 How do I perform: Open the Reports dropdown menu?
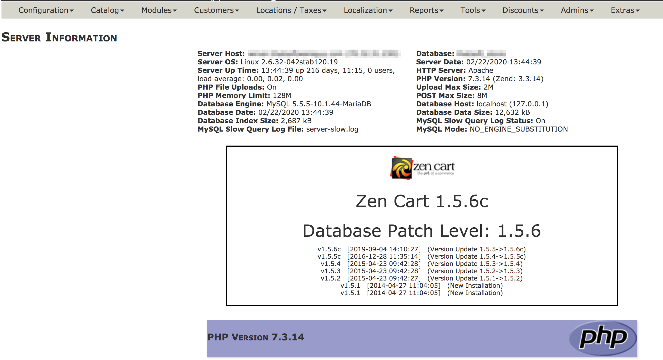(426, 10)
